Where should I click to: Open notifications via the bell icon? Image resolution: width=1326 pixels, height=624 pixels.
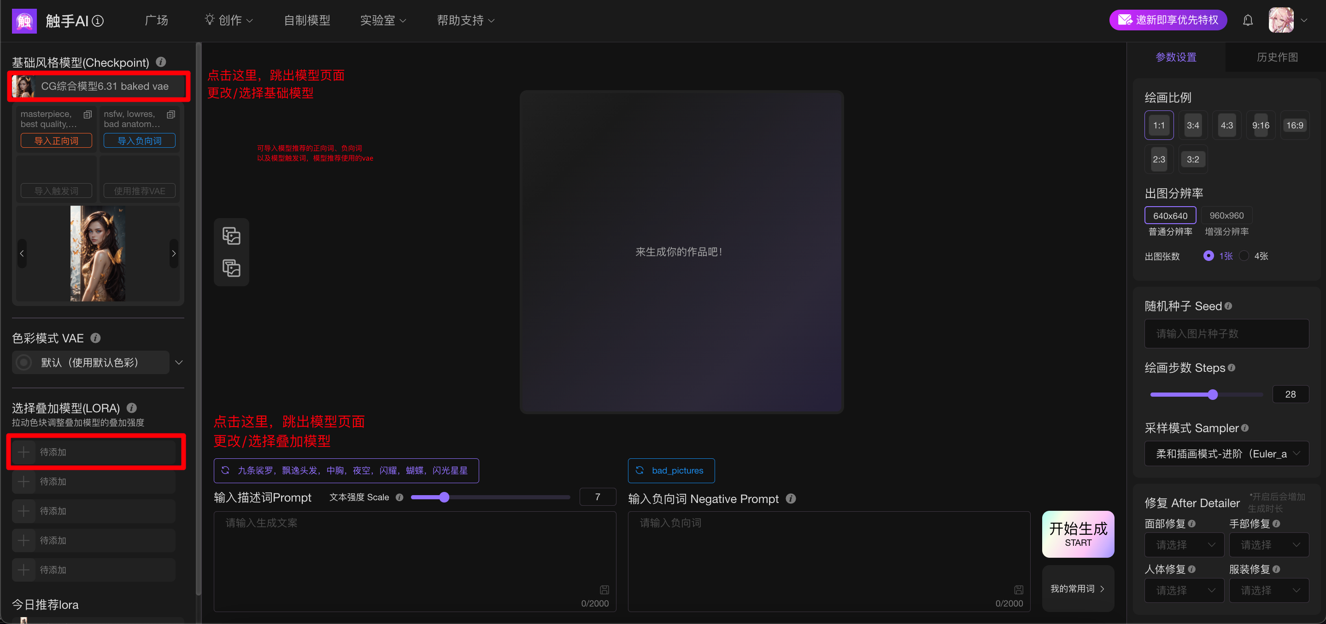[1248, 20]
